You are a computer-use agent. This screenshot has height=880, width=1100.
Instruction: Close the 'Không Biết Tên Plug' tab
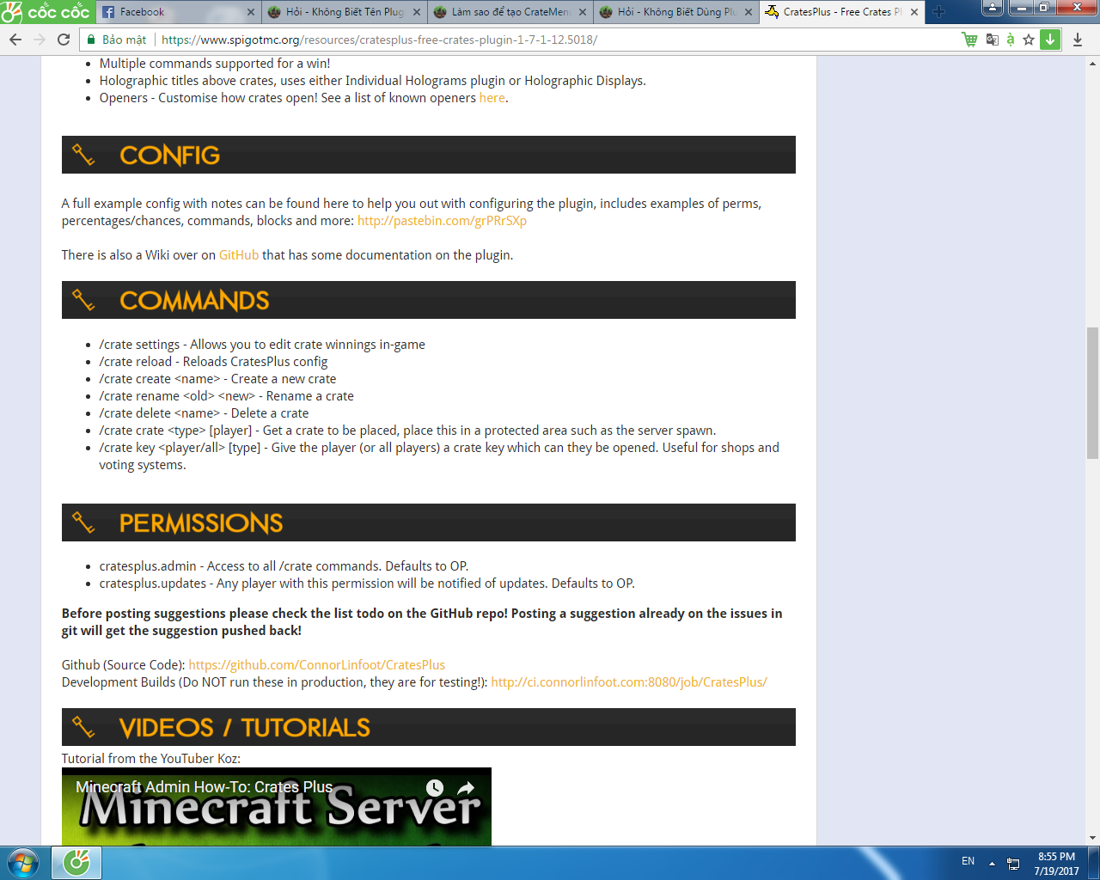(417, 12)
